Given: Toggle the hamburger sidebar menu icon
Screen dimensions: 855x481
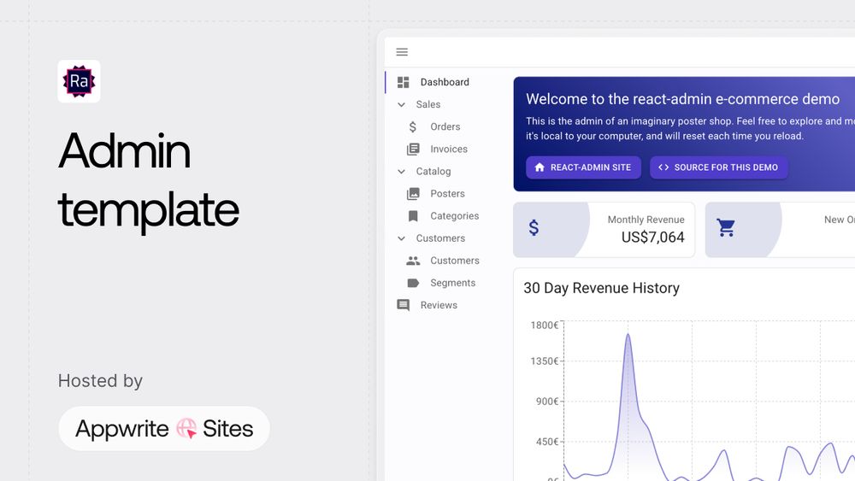Looking at the screenshot, I should [x=402, y=52].
